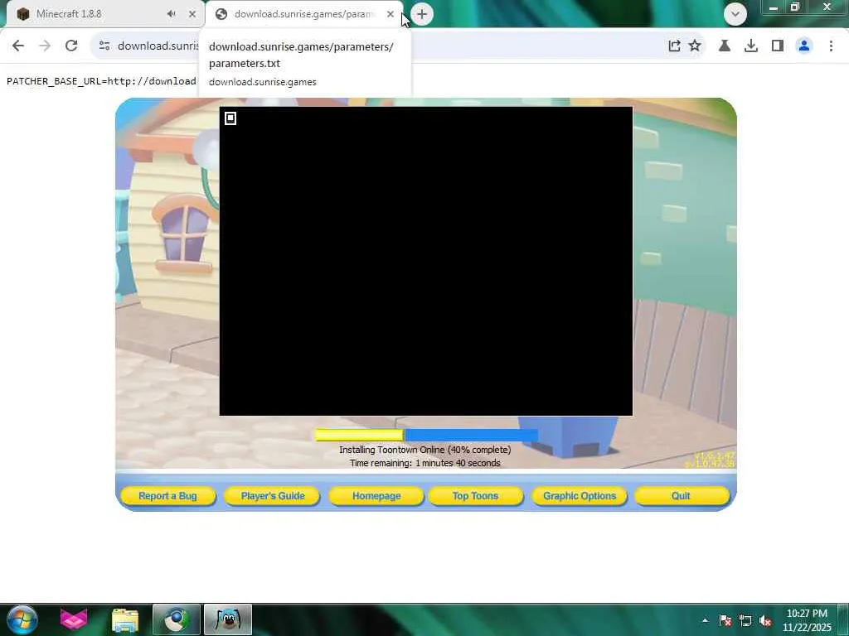
Task: Open the pink cat app in taskbar
Action: point(74,619)
